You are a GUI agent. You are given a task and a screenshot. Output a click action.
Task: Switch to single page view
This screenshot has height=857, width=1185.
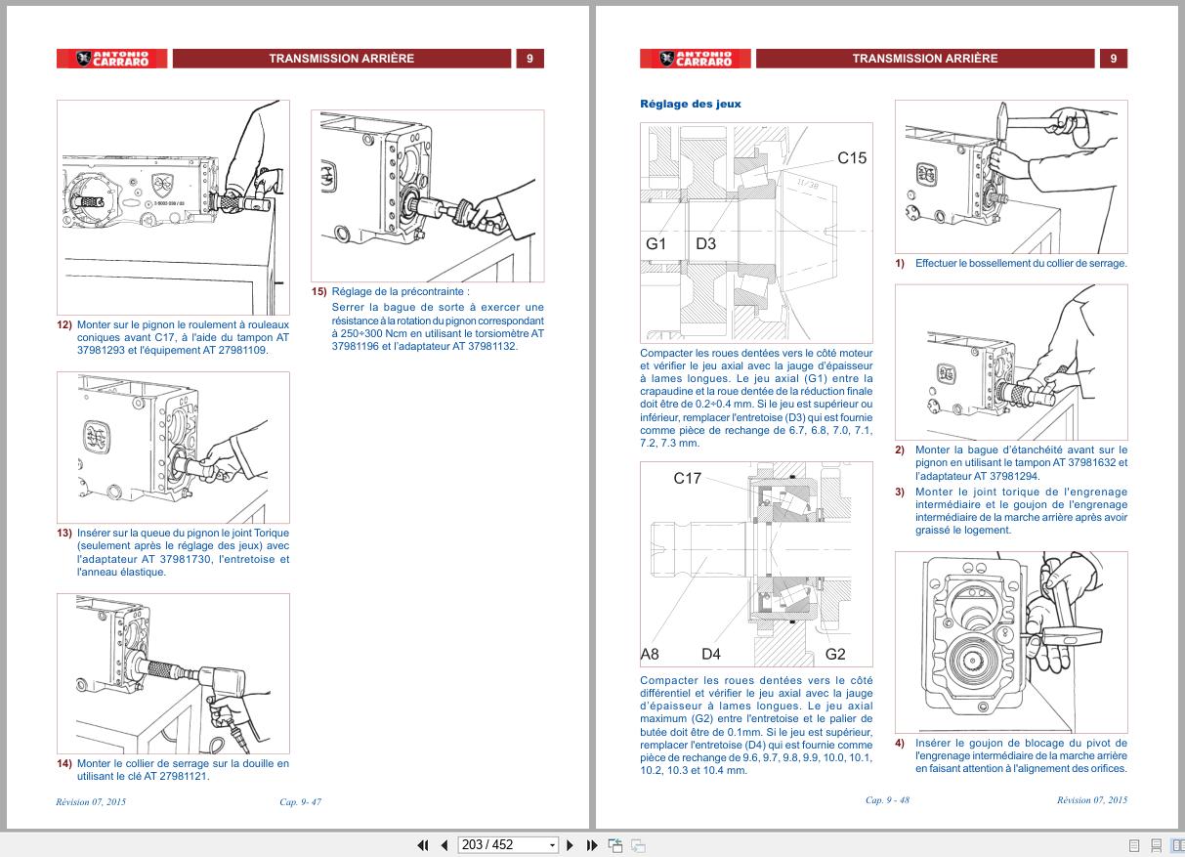pyautogui.click(x=1134, y=845)
